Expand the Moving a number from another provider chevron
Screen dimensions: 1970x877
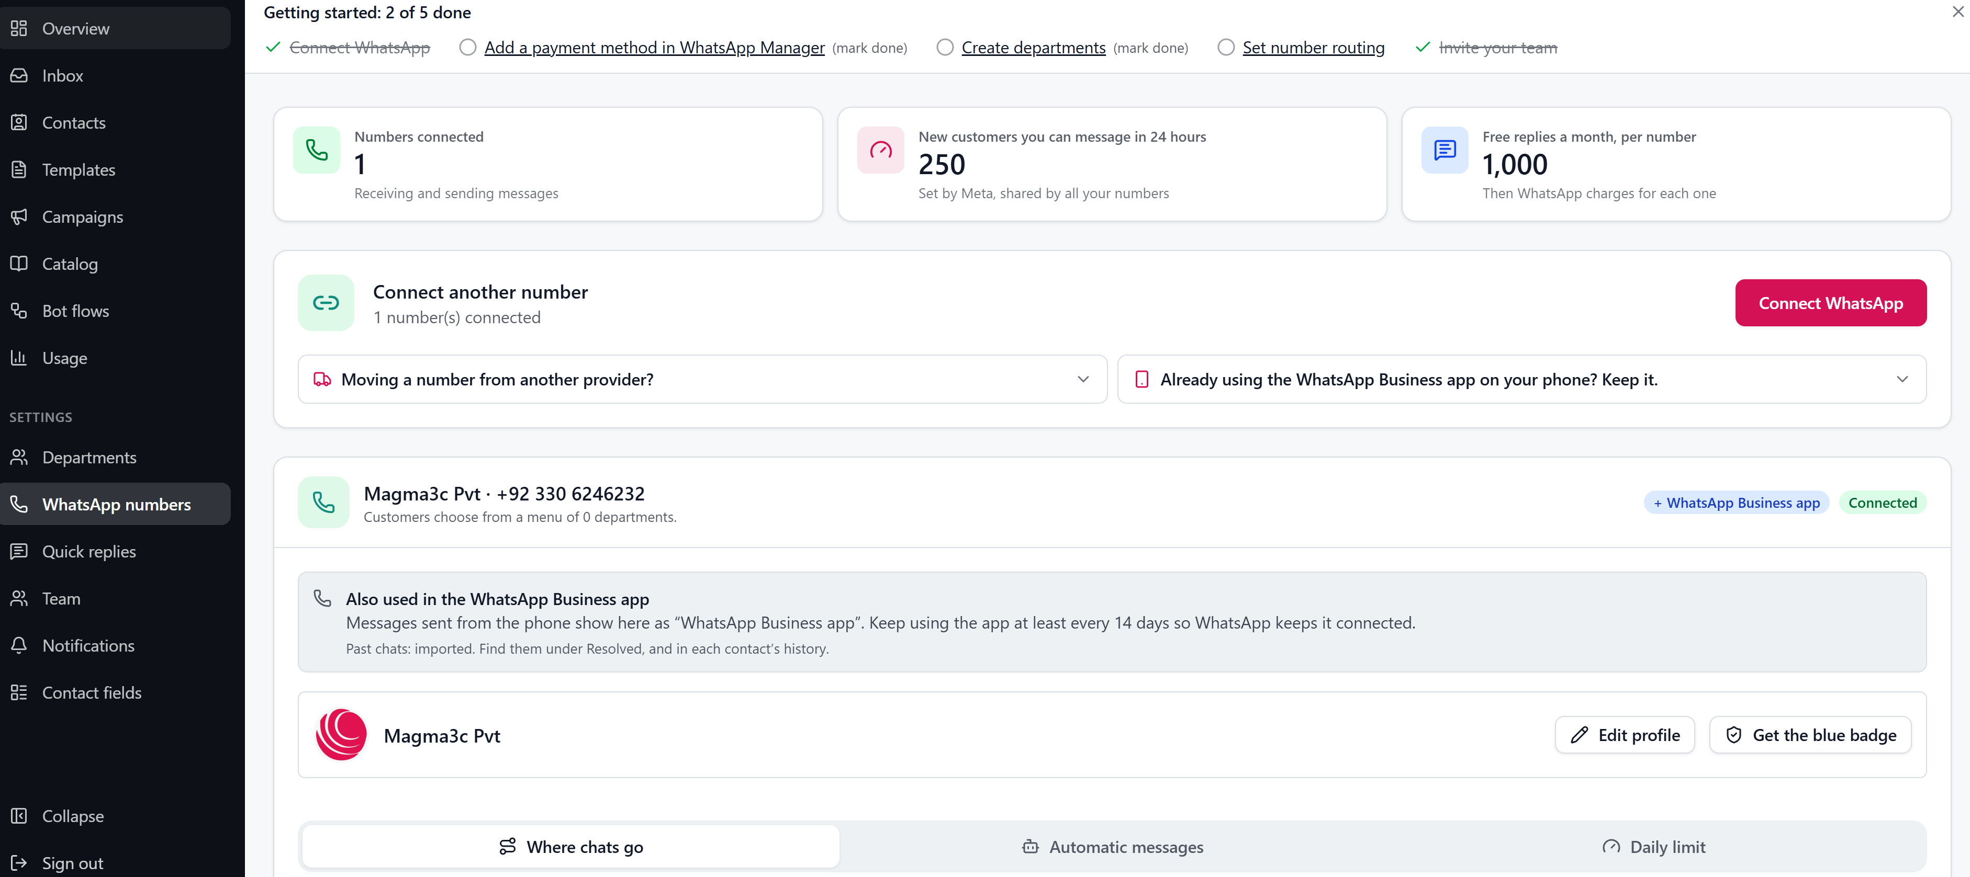(1083, 379)
